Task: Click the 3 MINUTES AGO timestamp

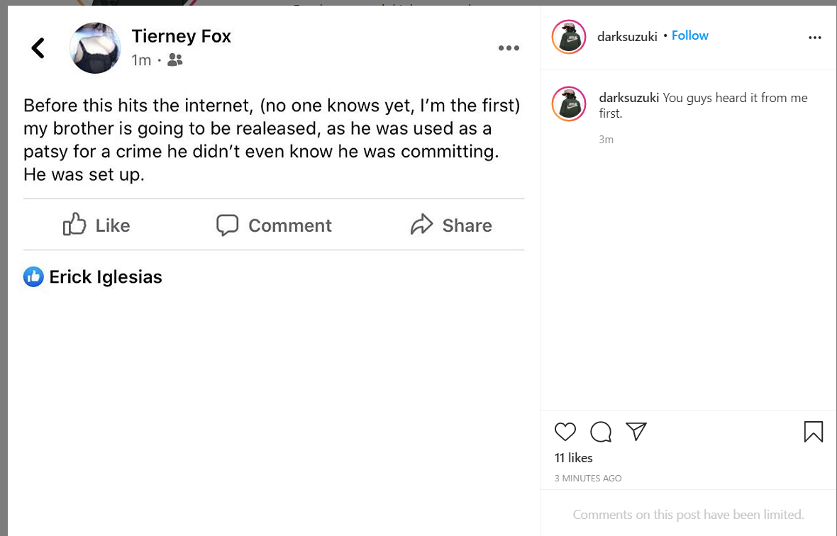Action: [x=588, y=478]
